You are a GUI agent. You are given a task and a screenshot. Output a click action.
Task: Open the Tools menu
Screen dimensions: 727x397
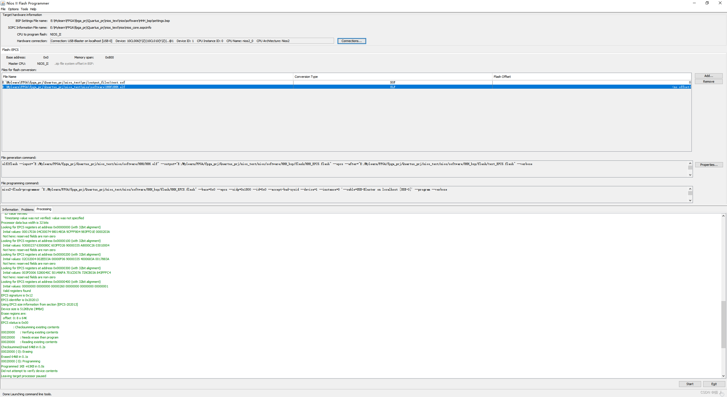click(24, 9)
